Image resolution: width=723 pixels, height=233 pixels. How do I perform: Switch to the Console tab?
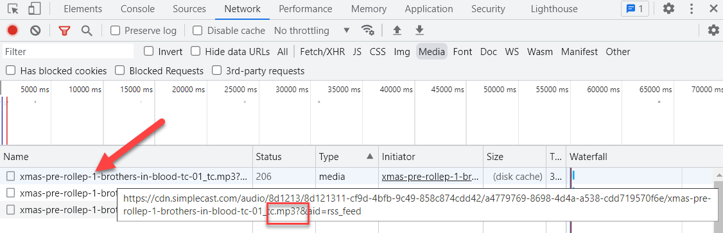pos(137,9)
